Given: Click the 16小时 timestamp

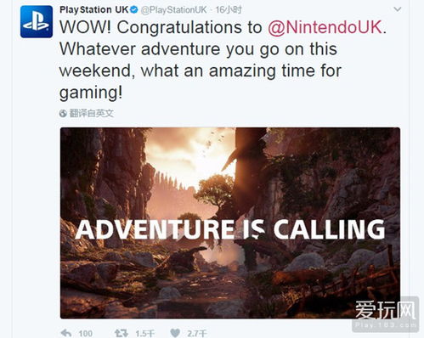Looking at the screenshot, I should pos(229,10).
